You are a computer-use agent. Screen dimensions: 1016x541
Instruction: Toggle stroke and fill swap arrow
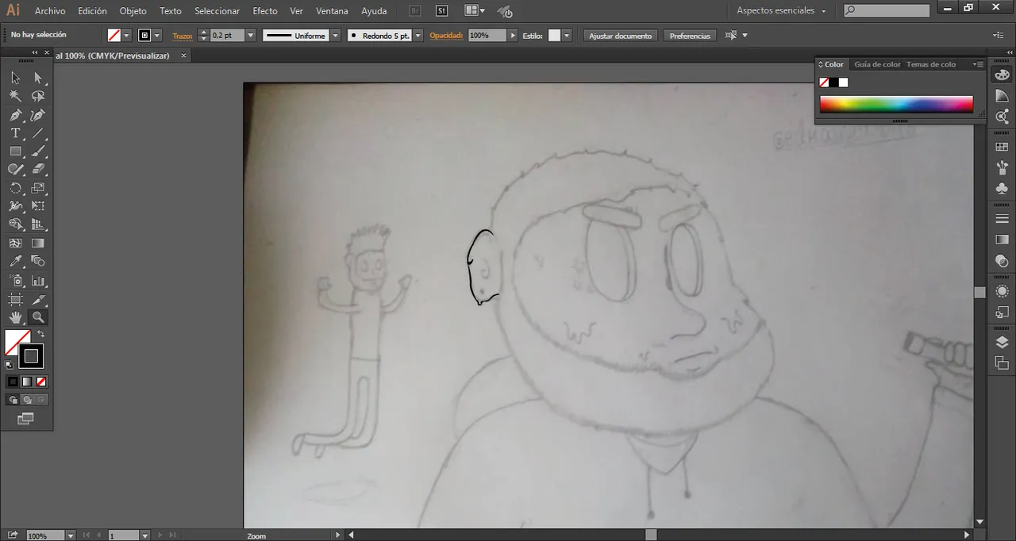click(x=40, y=334)
